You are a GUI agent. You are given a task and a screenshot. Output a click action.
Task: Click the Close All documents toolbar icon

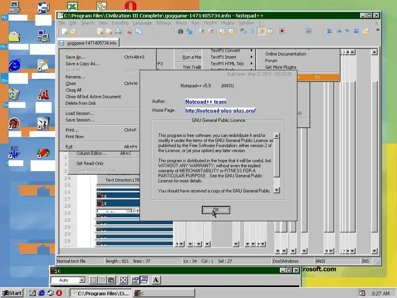pyautogui.click(x=109, y=31)
